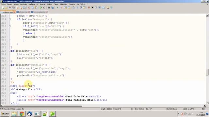The width and height of the screenshot is (209, 117).
Task: Open the Ayarlar menu
Action: (43, 4)
